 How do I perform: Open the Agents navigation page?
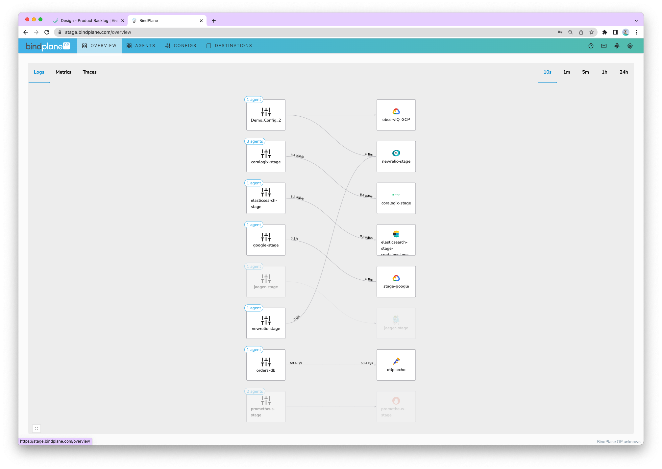141,46
